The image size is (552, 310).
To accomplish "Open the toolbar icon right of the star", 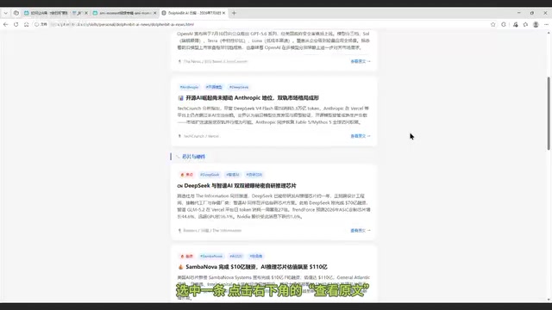I will [504, 25].
